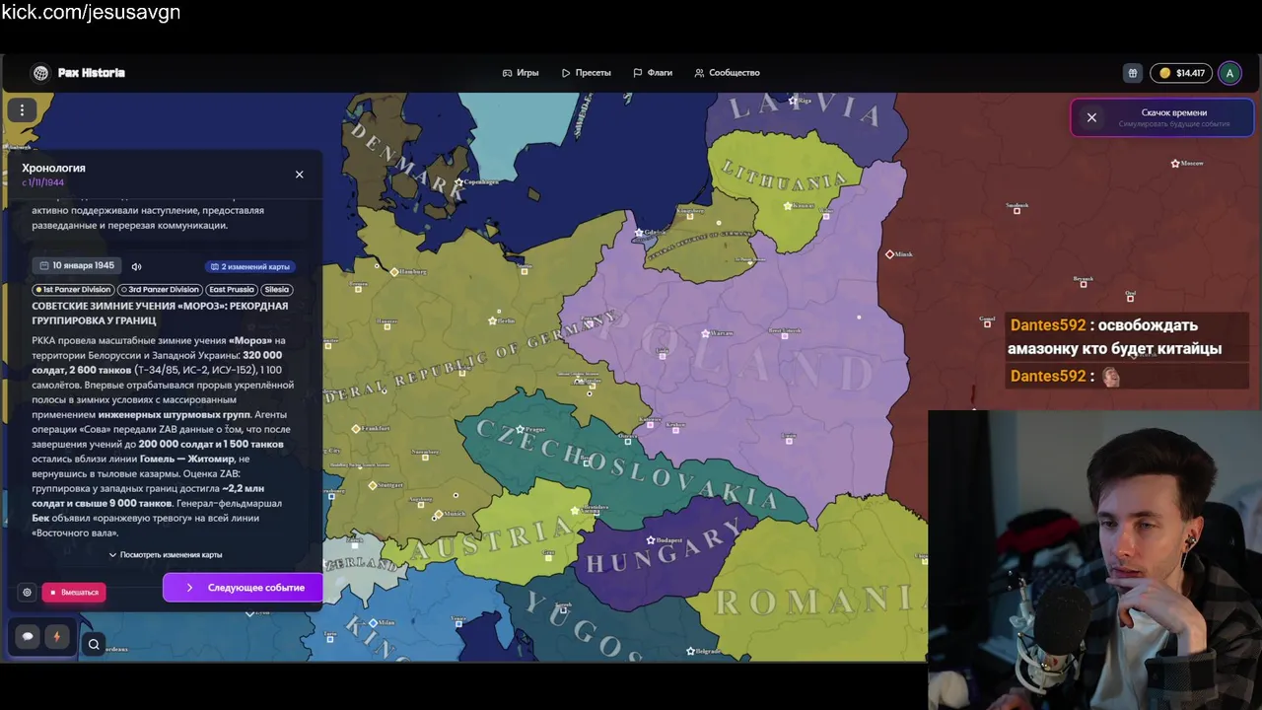1262x710 pixels.
Task: Open the user avatar A menu
Action: pos(1229,73)
